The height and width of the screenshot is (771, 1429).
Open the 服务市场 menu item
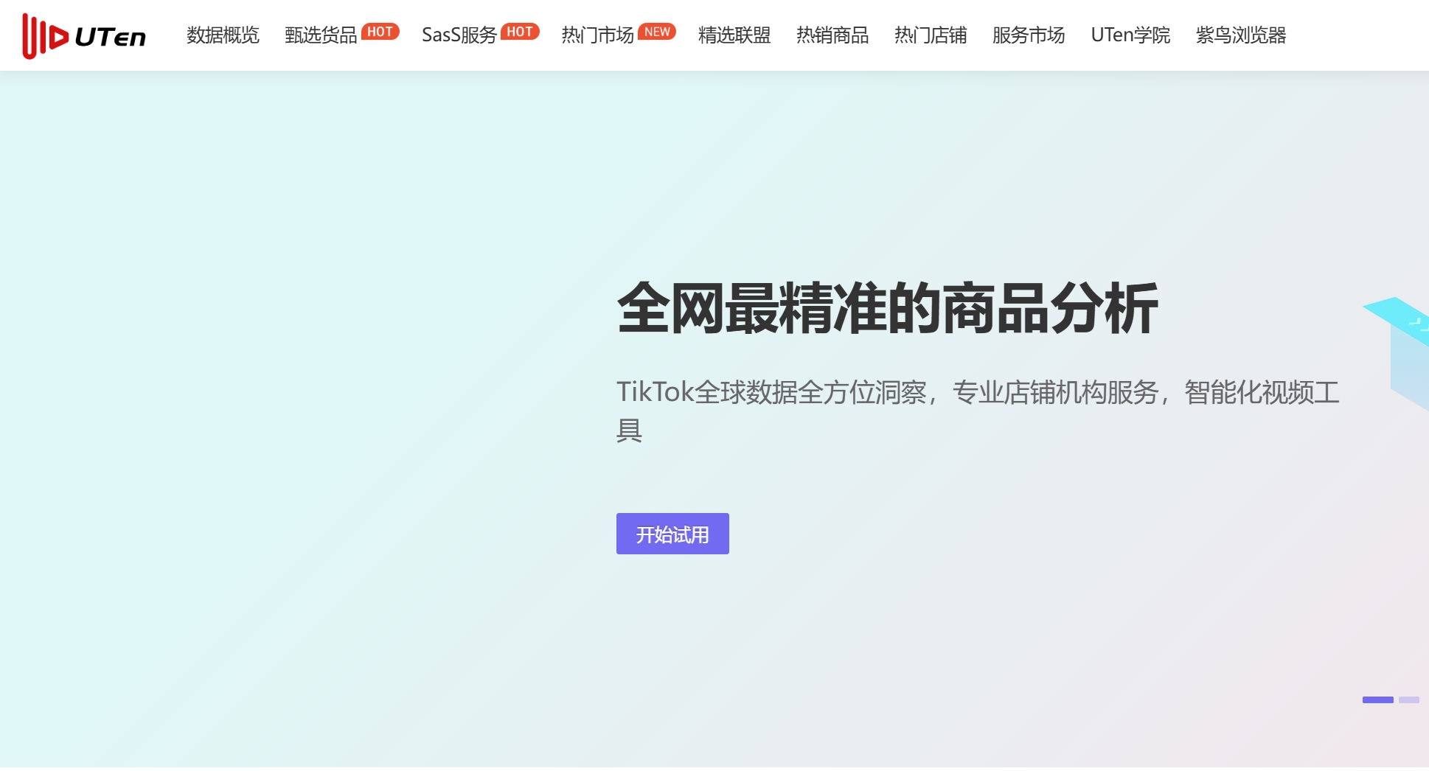click(x=1029, y=35)
